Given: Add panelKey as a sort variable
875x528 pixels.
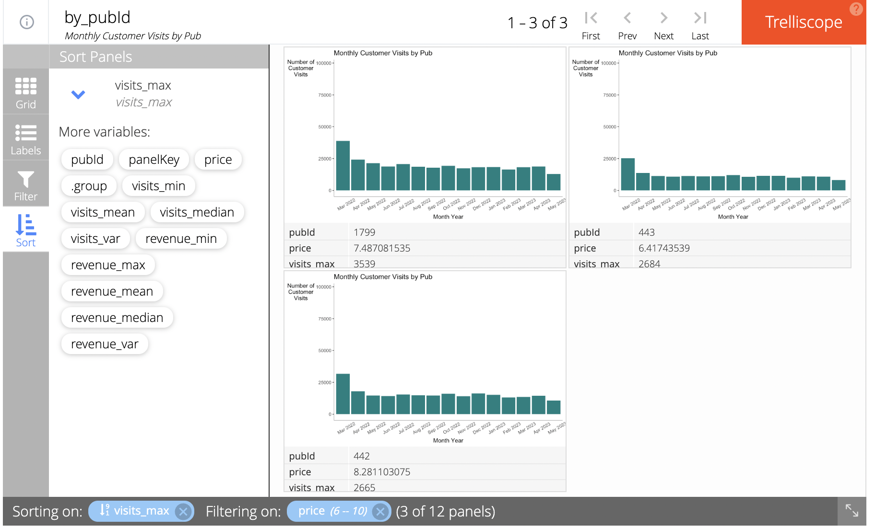Looking at the screenshot, I should click(x=154, y=160).
